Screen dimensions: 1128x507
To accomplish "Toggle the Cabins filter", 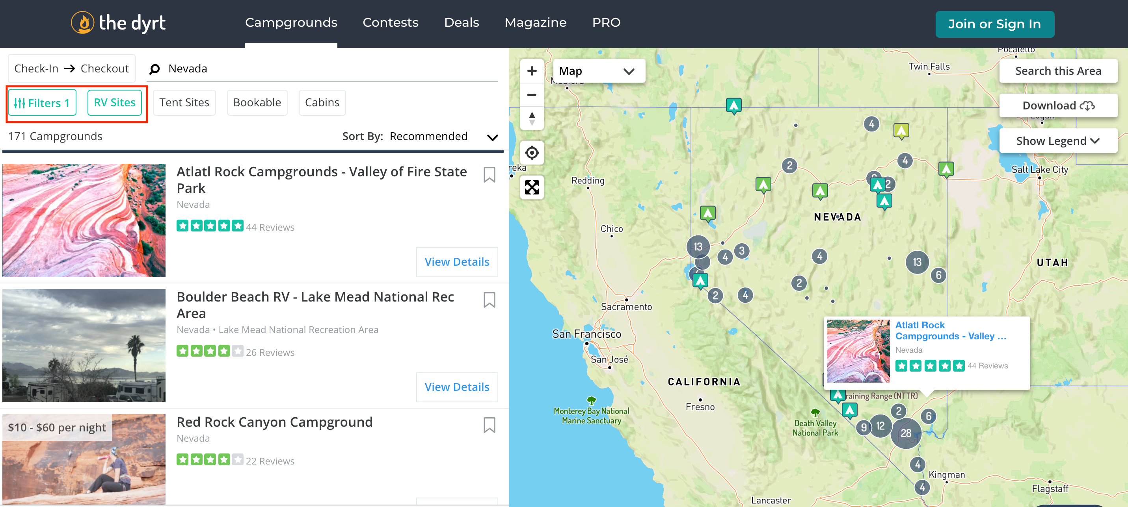I will pos(322,102).
